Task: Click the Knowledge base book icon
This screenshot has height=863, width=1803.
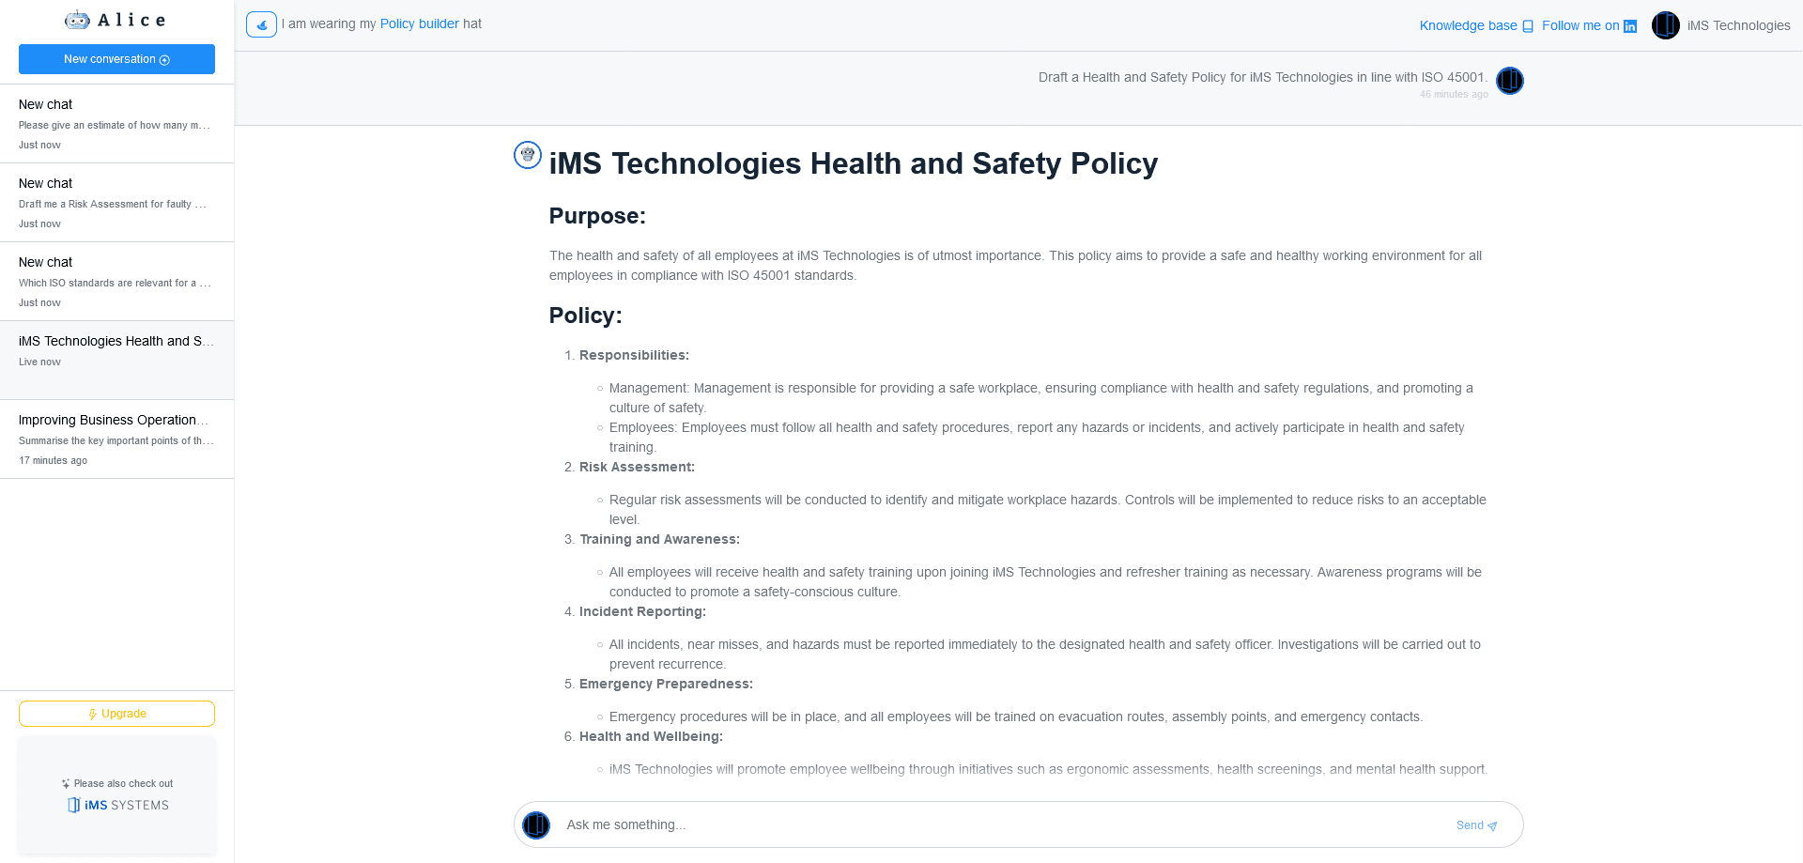Action: (1528, 26)
